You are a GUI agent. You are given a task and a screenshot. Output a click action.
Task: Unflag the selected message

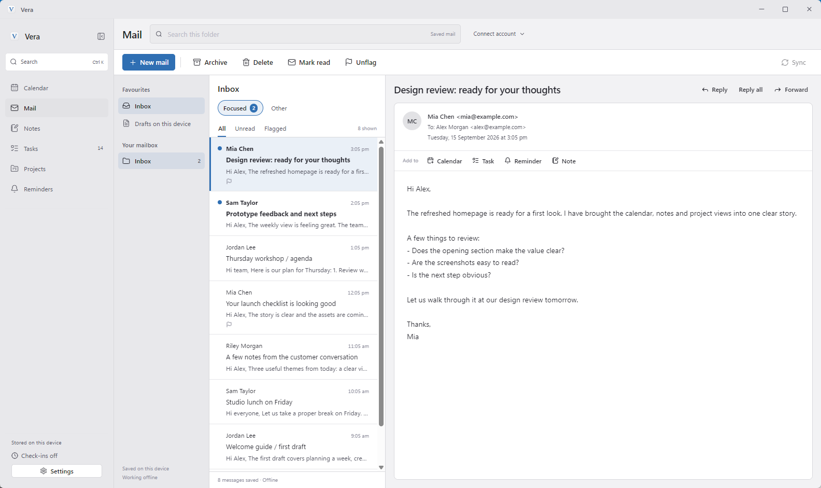click(x=361, y=62)
